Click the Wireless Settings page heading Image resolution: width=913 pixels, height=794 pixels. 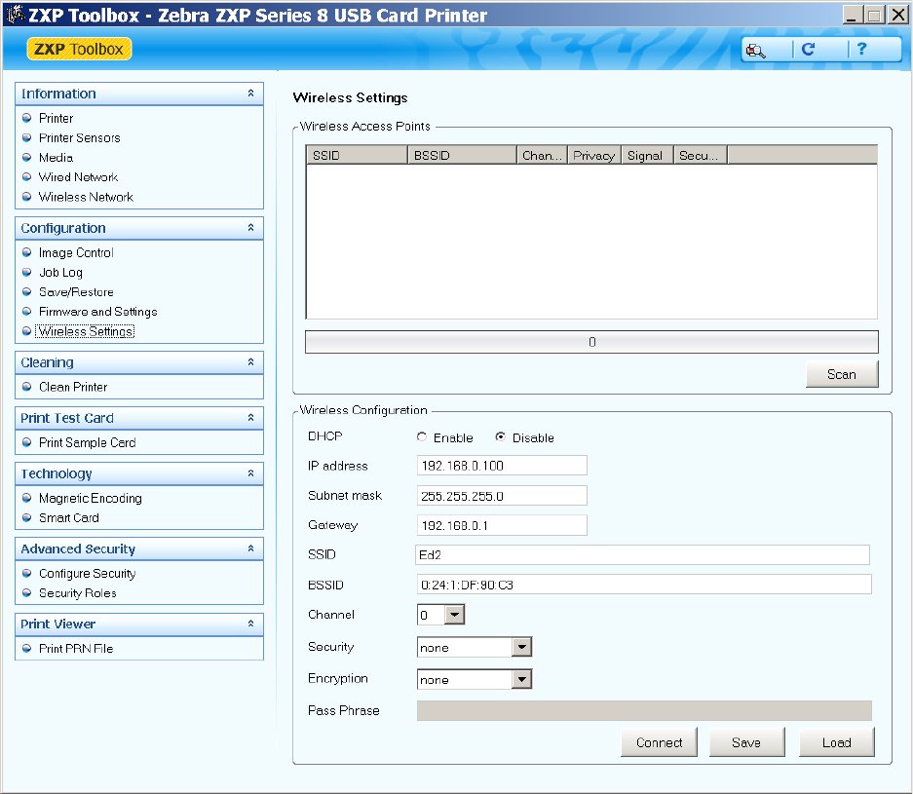pos(350,97)
